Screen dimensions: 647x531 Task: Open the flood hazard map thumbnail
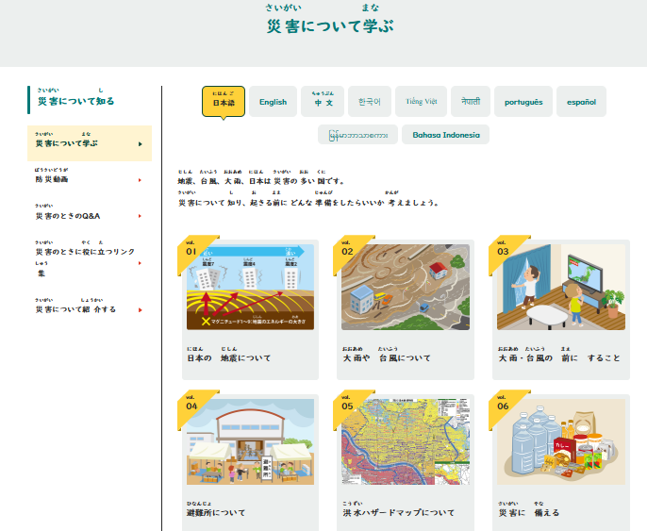point(406,441)
